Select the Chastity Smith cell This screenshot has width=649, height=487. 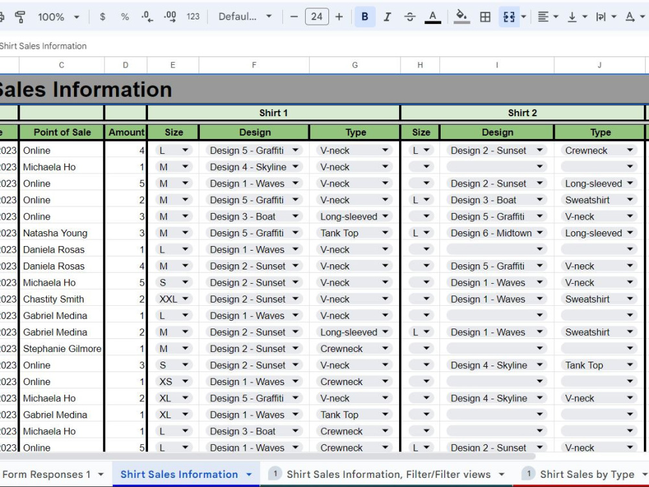(x=62, y=299)
